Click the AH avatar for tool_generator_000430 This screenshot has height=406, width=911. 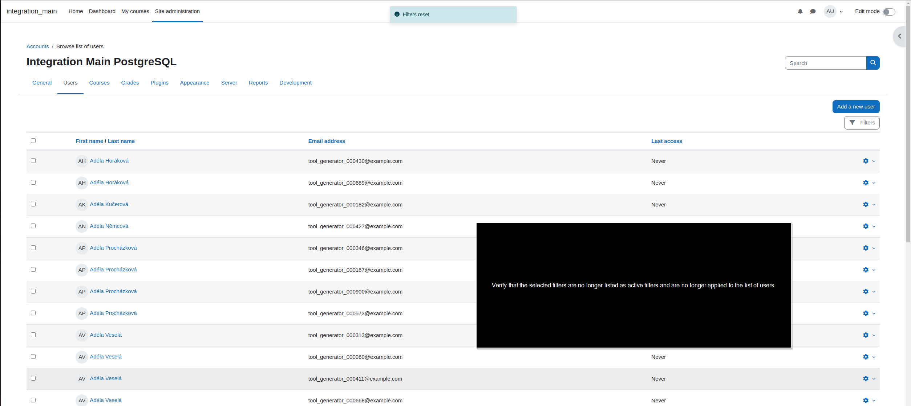pos(82,161)
